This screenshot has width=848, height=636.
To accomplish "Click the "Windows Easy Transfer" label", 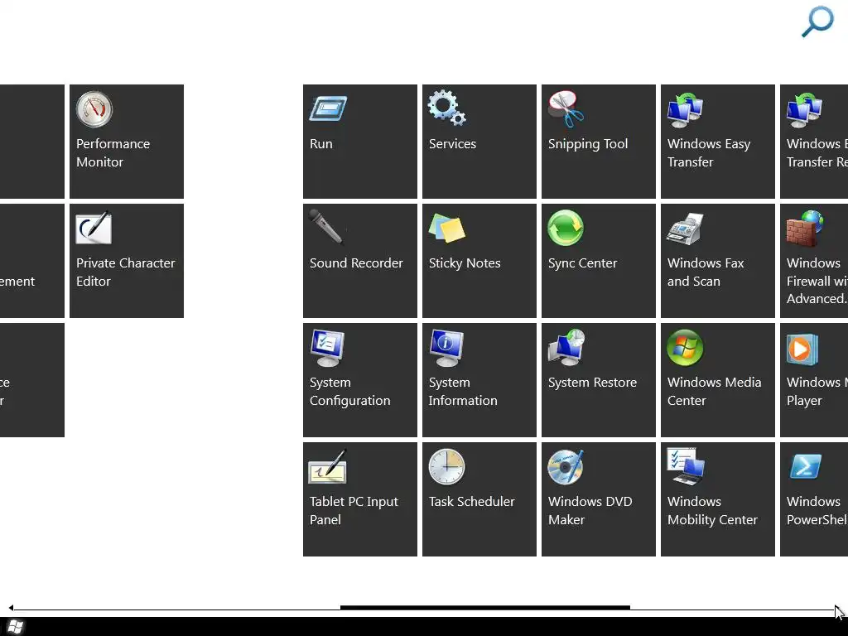I will (x=709, y=153).
